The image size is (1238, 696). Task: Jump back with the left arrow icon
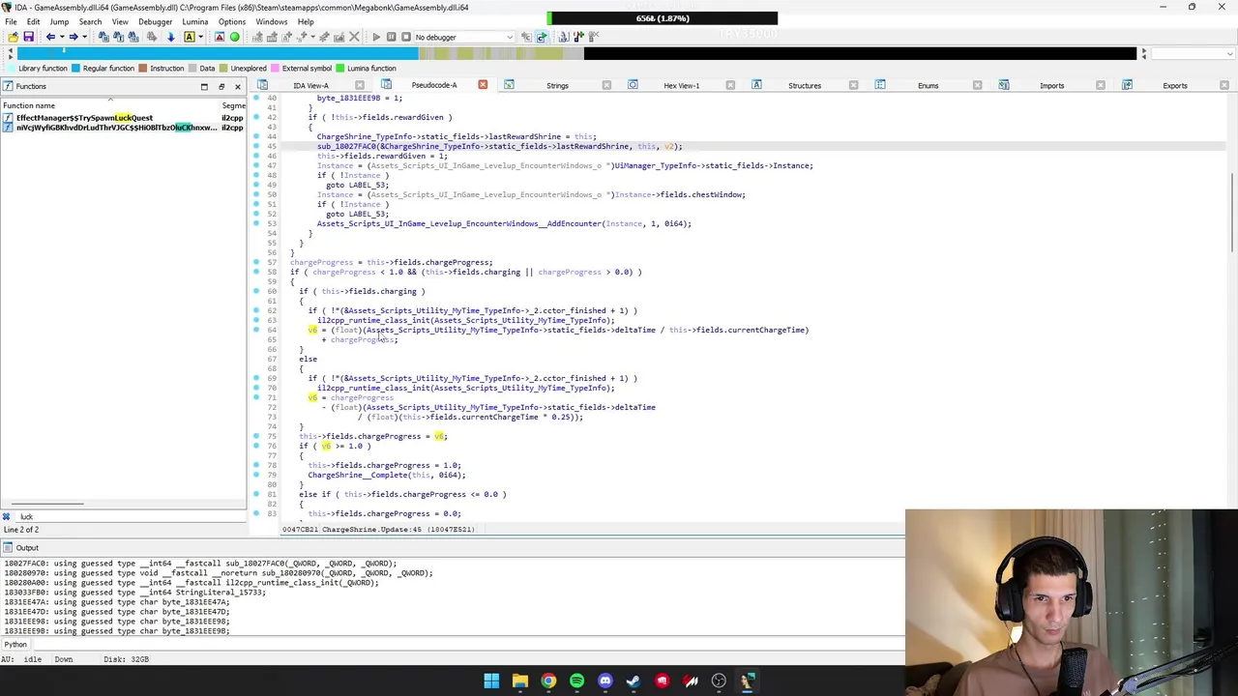[50, 37]
